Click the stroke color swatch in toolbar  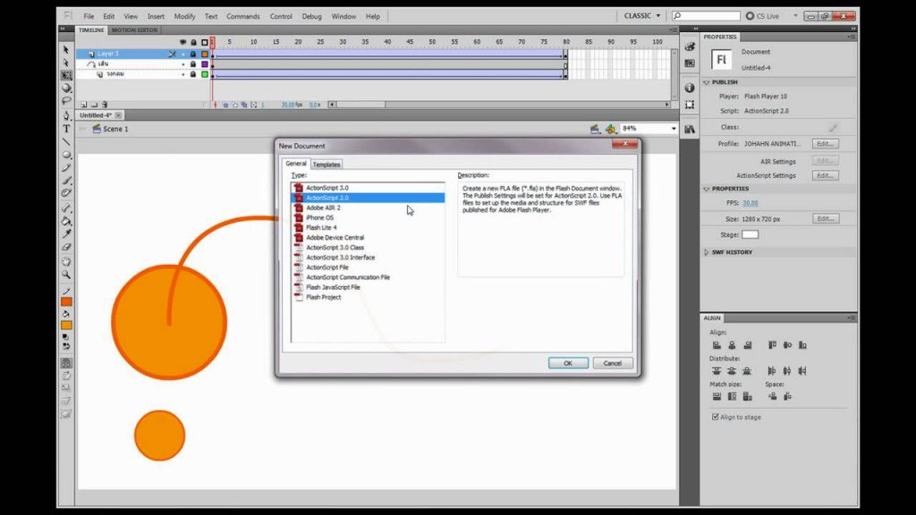(66, 302)
